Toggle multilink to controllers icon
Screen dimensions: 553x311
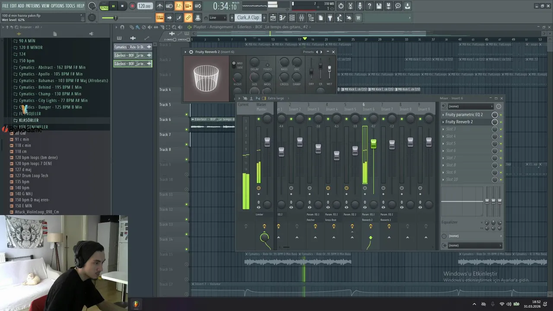[x=188, y=18]
